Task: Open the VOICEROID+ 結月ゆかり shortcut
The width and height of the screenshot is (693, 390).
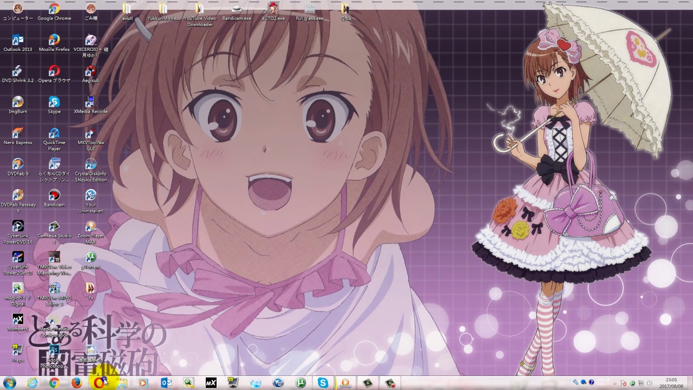Action: (91, 46)
